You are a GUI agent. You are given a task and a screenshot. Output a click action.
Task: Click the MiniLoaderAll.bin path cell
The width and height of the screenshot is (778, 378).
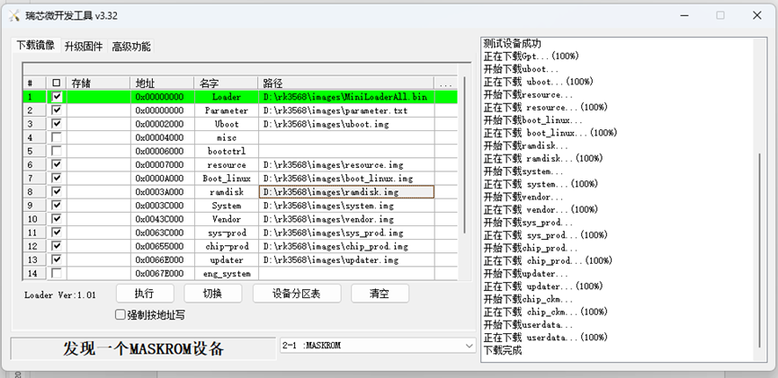pyautogui.click(x=346, y=97)
